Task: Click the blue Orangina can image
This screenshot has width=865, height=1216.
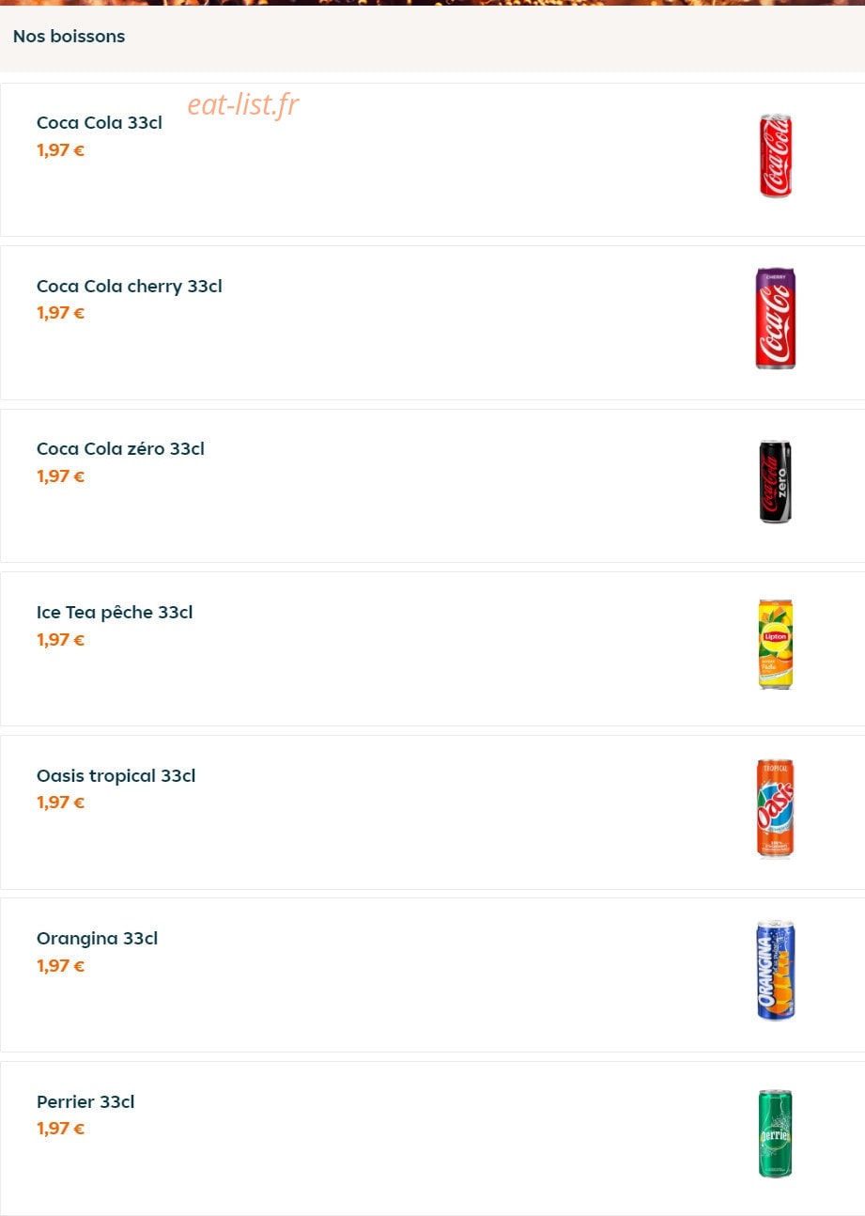Action: pos(776,971)
